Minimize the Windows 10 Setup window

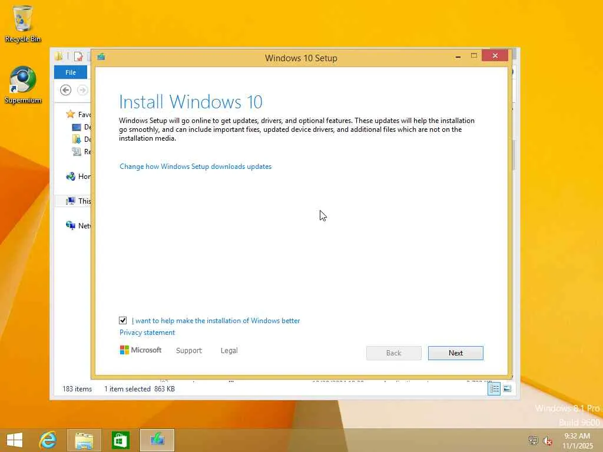[458, 56]
